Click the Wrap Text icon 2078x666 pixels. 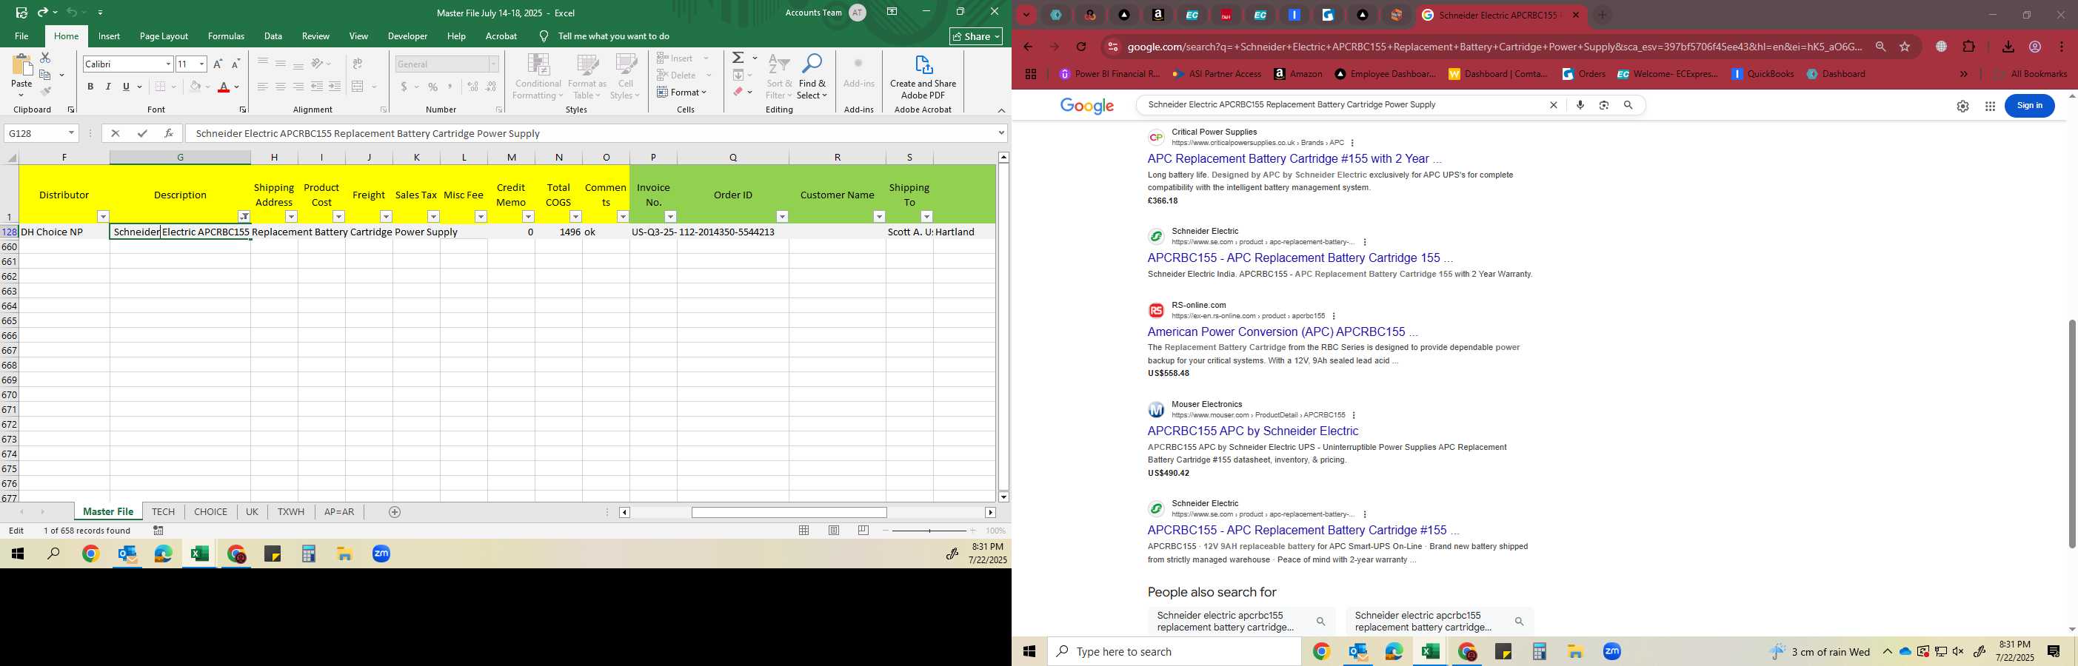click(358, 64)
